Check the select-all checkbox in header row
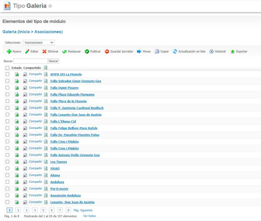Image resolution: width=261 pixels, height=221 pixels. [8, 68]
